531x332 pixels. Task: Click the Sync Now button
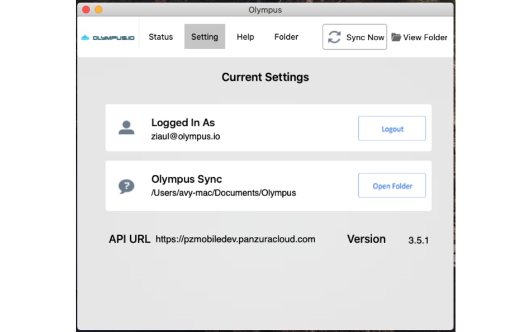click(354, 36)
